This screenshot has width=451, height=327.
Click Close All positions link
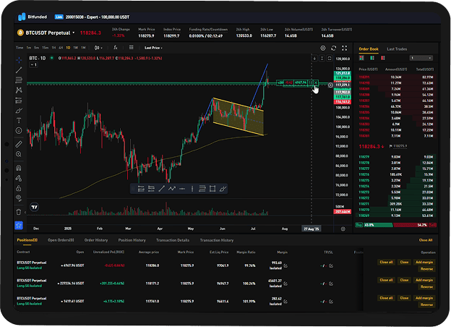click(x=426, y=239)
